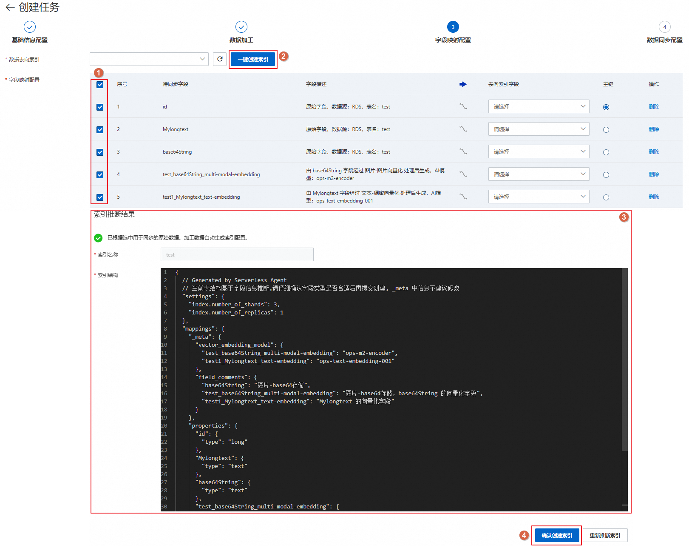The height and width of the screenshot is (548, 689).
Task: Click mapping icon for test_base64String_multi-modal-embedding row
Action: coord(463,174)
